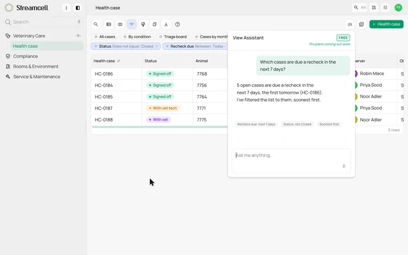Open the settings sliders icon in header
The image size is (408, 255).
point(385,8)
